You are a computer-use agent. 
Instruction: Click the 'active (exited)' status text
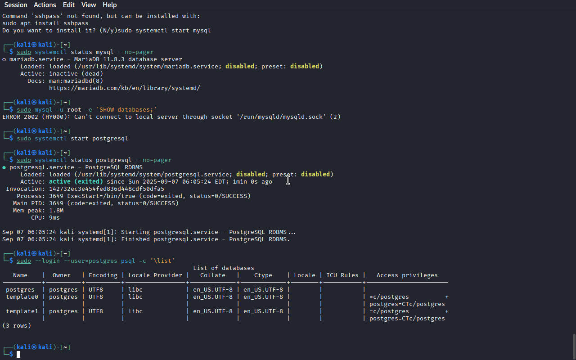pyautogui.click(x=76, y=182)
